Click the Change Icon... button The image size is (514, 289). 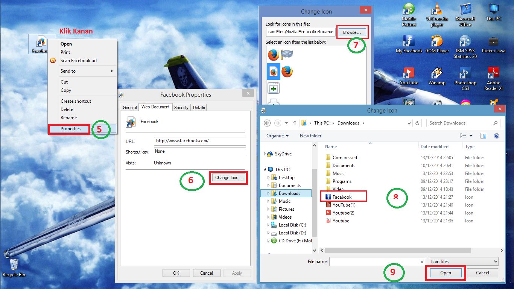(228, 178)
